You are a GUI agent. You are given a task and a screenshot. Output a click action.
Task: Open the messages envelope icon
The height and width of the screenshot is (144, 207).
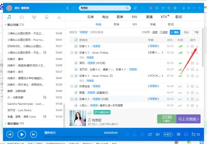pyautogui.click(x=163, y=8)
